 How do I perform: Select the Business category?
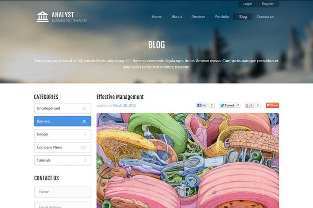(x=62, y=121)
